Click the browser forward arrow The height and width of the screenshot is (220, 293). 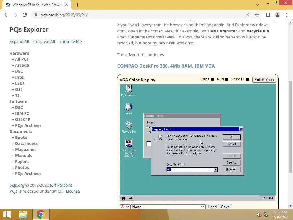[x=15, y=15]
